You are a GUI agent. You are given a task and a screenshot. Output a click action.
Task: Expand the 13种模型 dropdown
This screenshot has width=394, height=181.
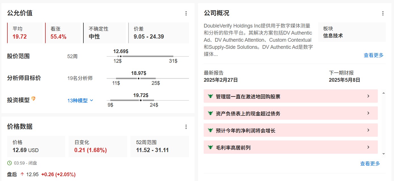click(80, 100)
